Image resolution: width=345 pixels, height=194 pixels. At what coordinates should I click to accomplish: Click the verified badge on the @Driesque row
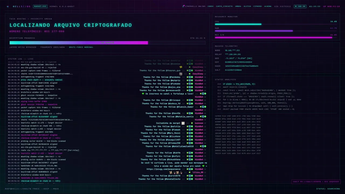pyautogui.click(x=192, y=100)
